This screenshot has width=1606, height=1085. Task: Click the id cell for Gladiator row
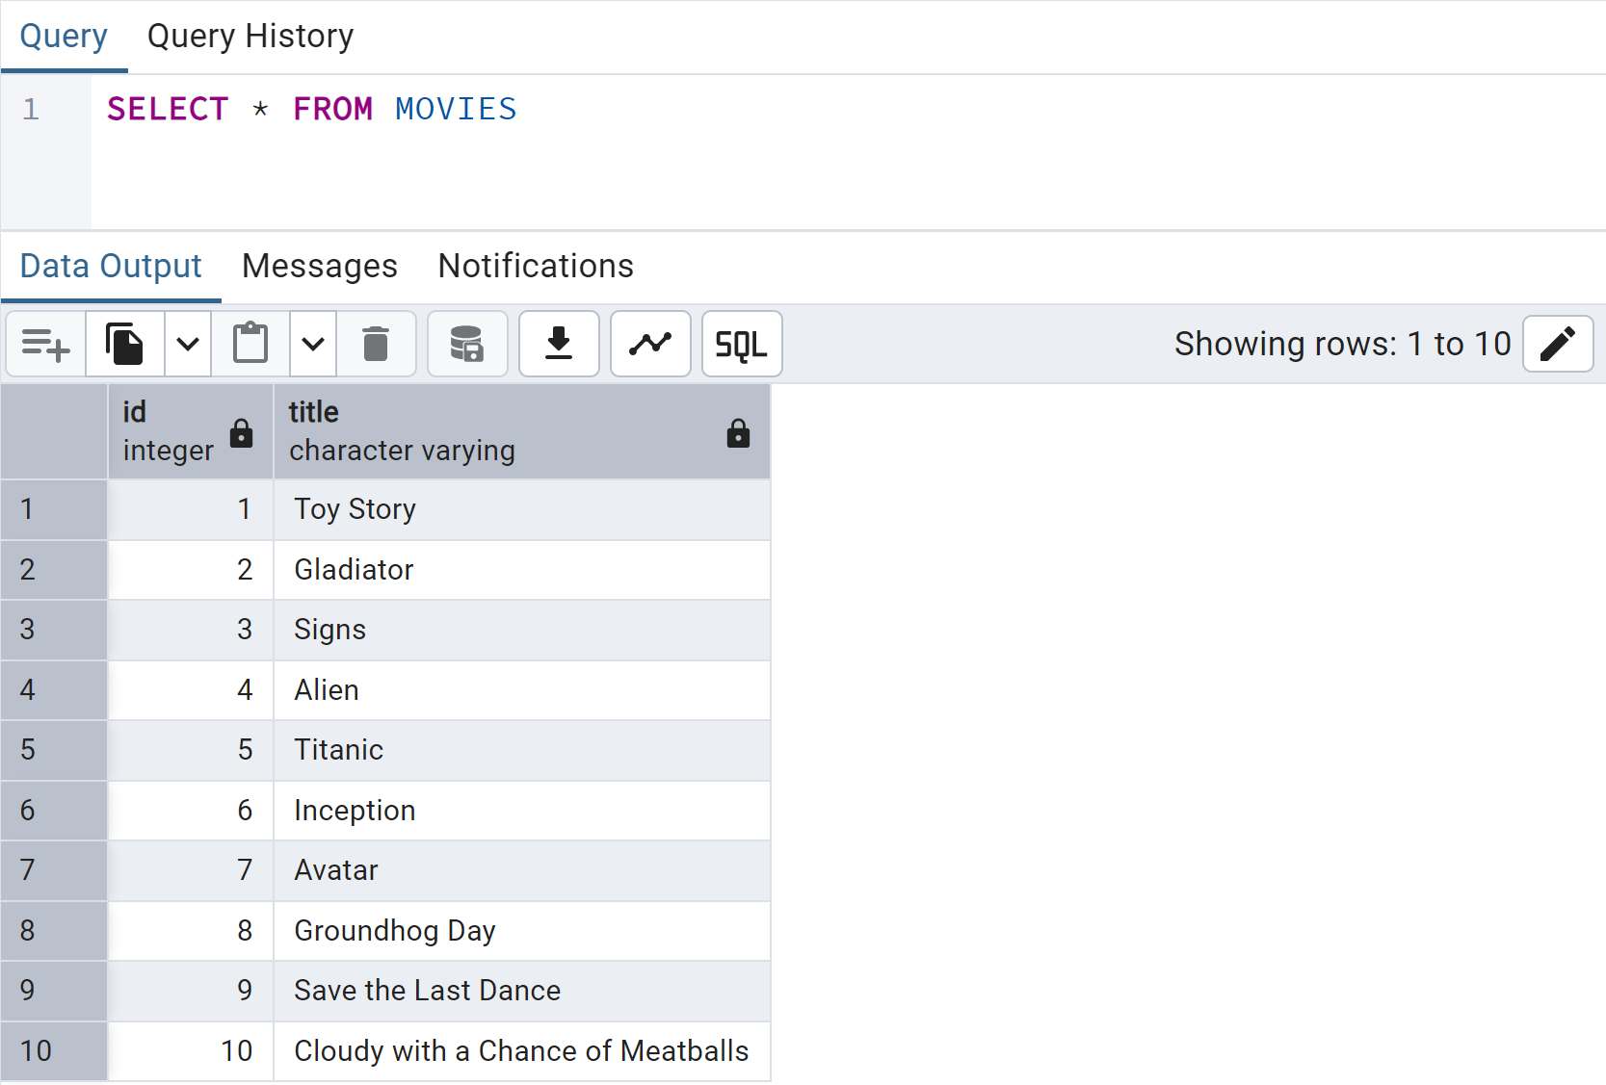pos(191,570)
